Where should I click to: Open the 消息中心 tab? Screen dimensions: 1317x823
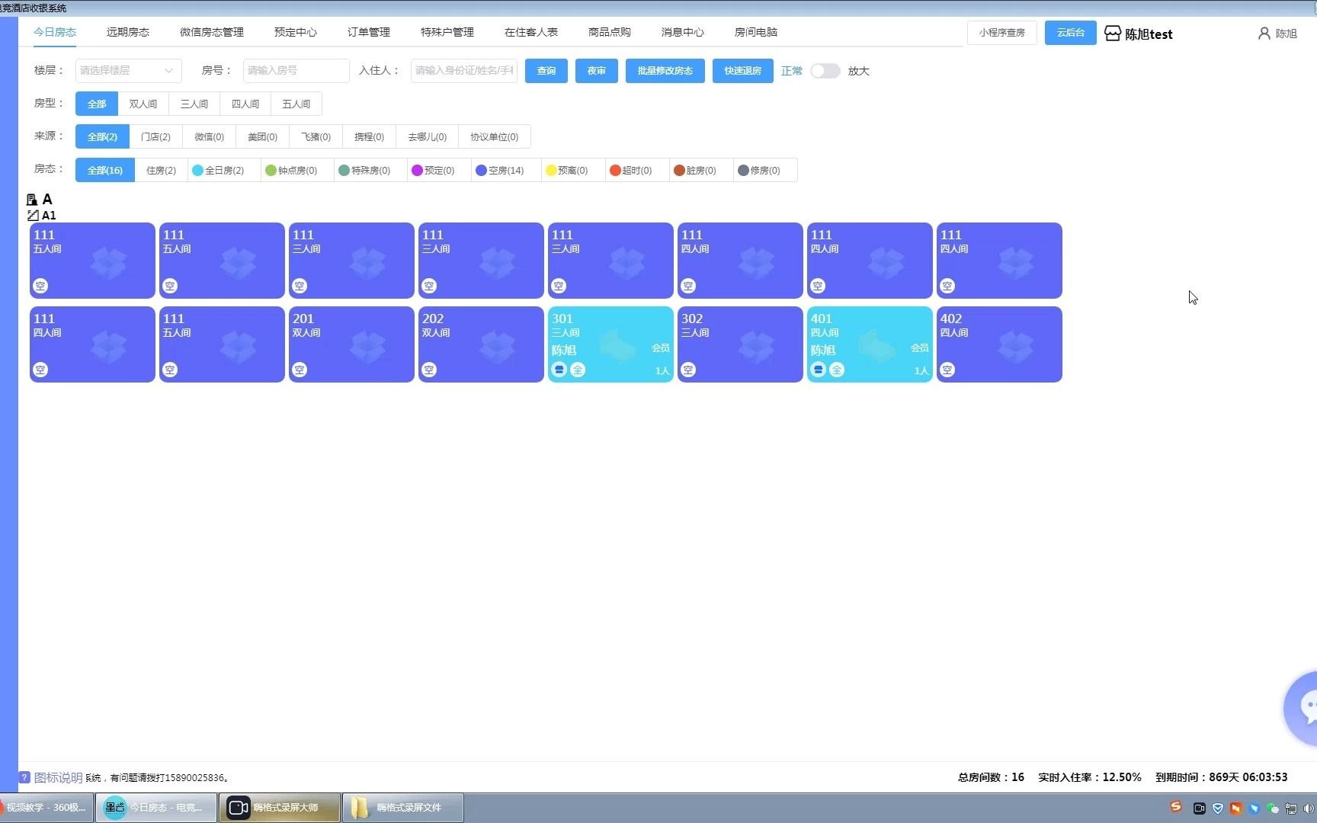683,32
